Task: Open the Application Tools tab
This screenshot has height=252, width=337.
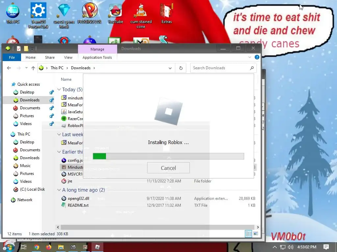Action: (x=97, y=57)
